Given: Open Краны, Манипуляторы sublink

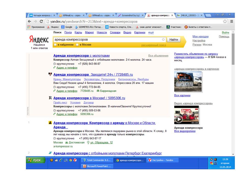Looking at the screenshot, I should coord(67,79).
